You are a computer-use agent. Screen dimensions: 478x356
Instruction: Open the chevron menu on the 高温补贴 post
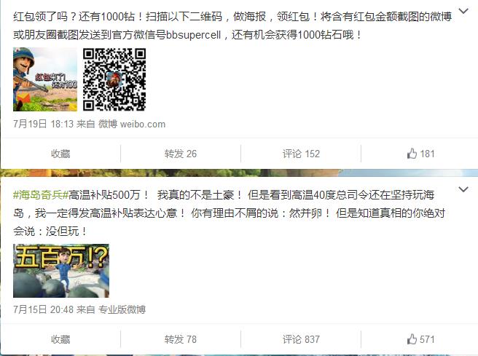coord(463,189)
